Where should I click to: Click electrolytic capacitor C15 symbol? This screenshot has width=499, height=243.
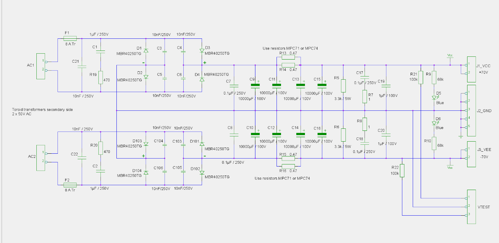(322, 84)
